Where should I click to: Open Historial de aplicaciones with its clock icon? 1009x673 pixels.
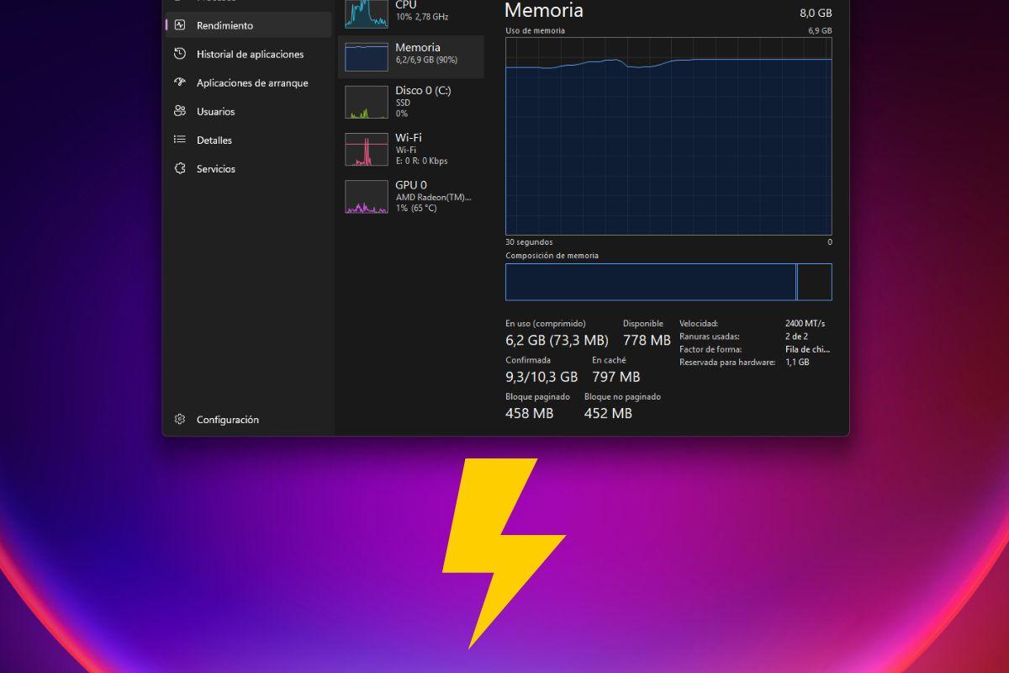[x=178, y=54]
